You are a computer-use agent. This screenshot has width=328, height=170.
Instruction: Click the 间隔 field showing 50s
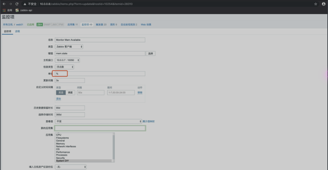pos(91,93)
